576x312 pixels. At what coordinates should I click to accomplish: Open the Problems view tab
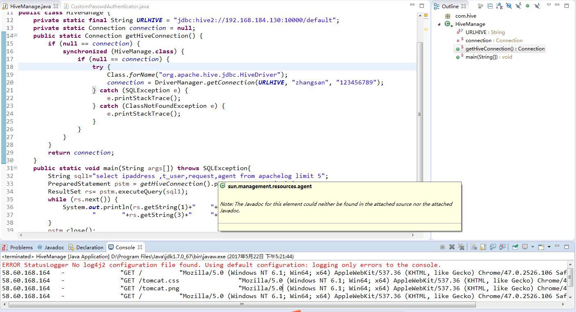point(18,247)
